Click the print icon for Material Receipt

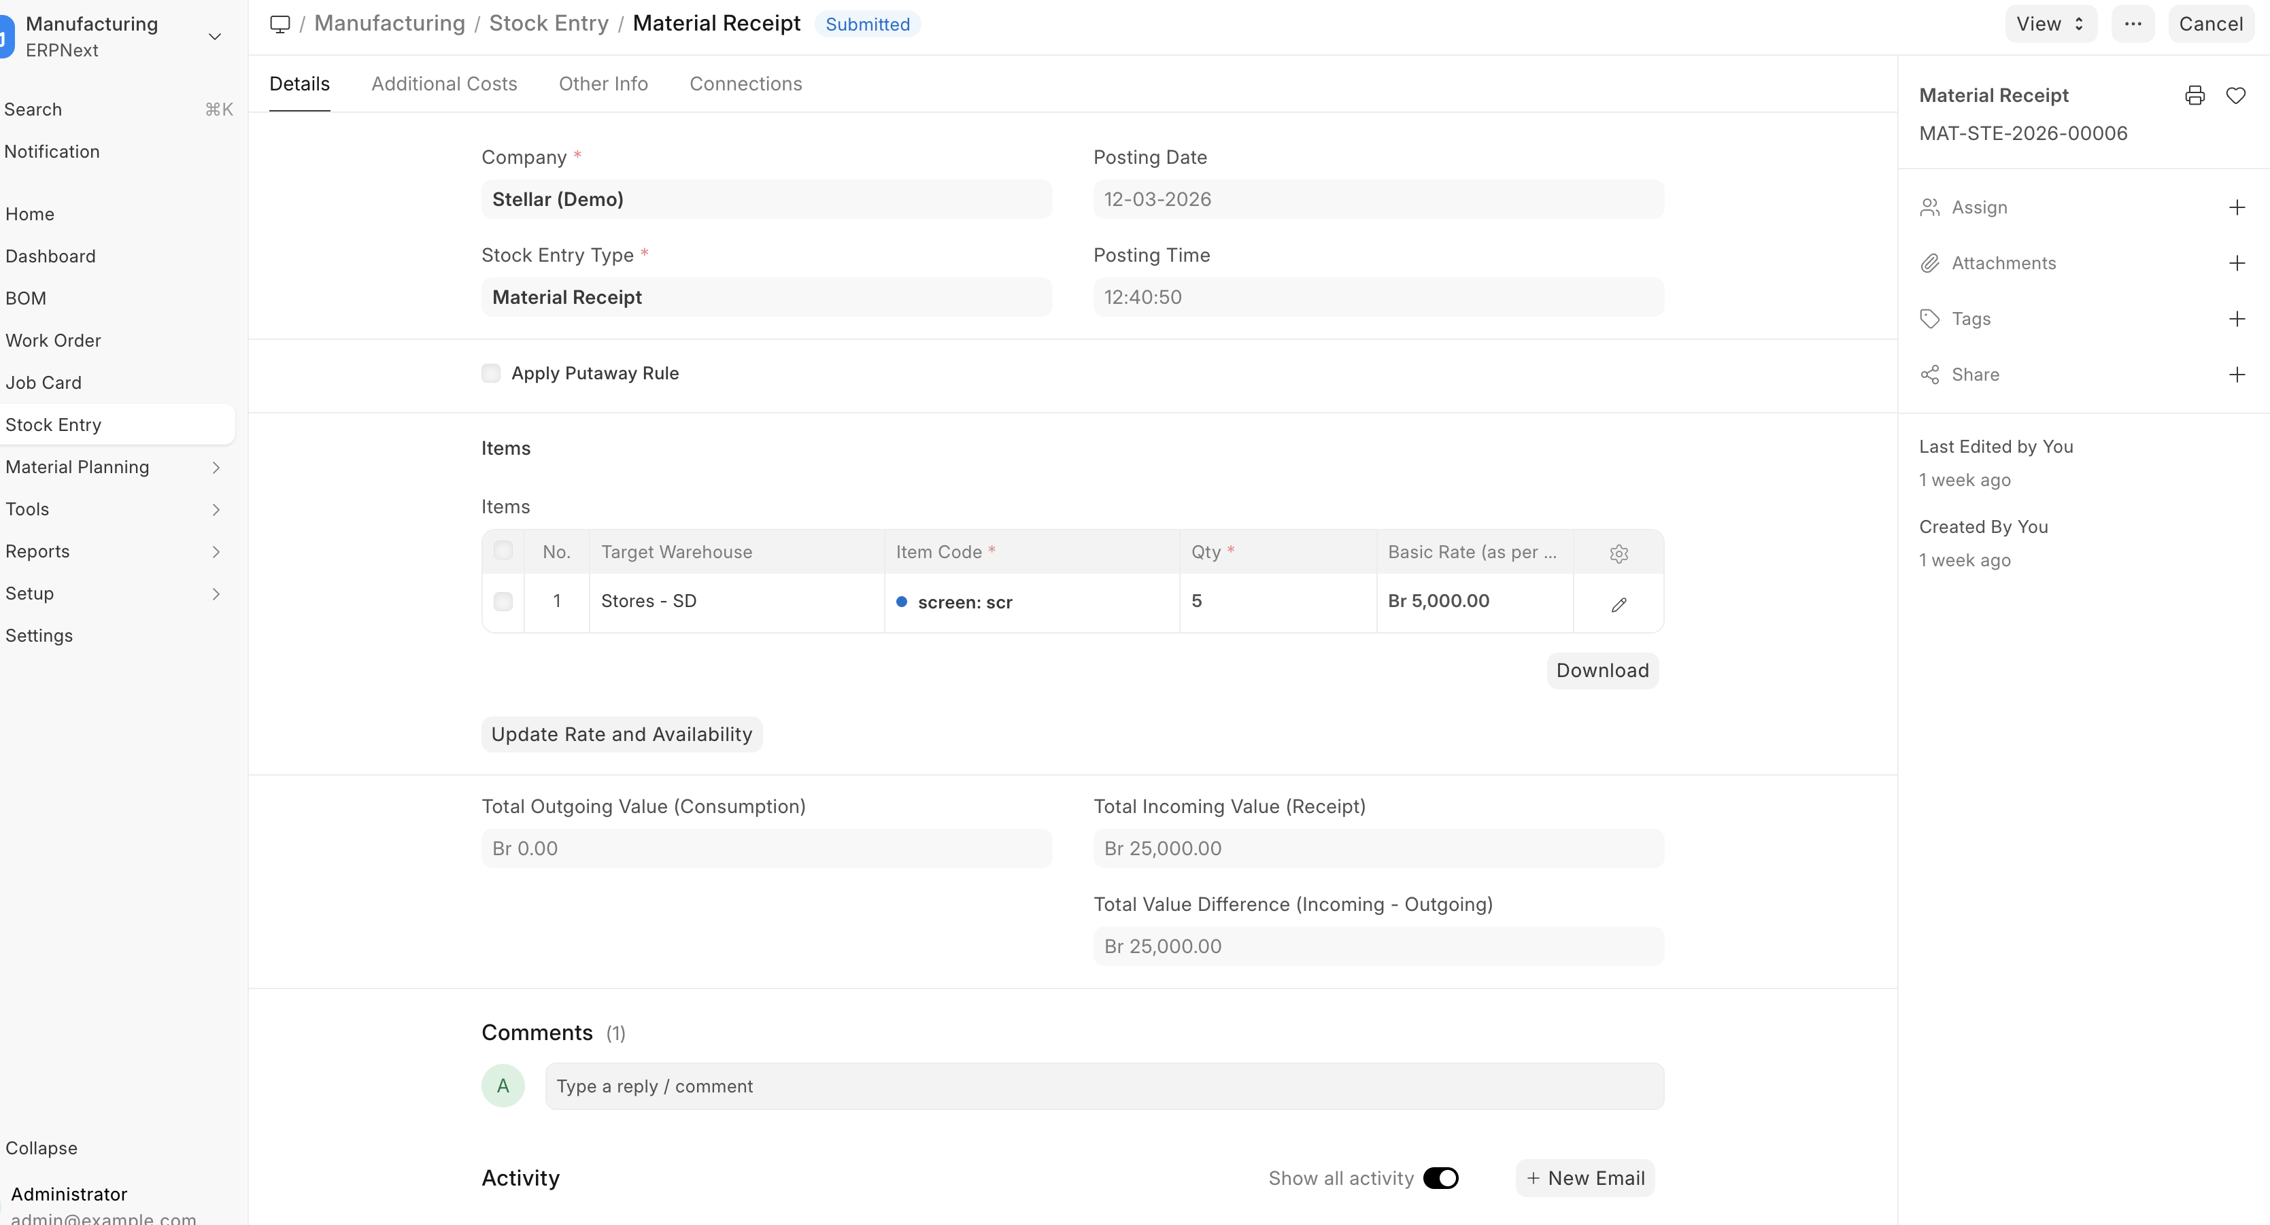point(2195,95)
